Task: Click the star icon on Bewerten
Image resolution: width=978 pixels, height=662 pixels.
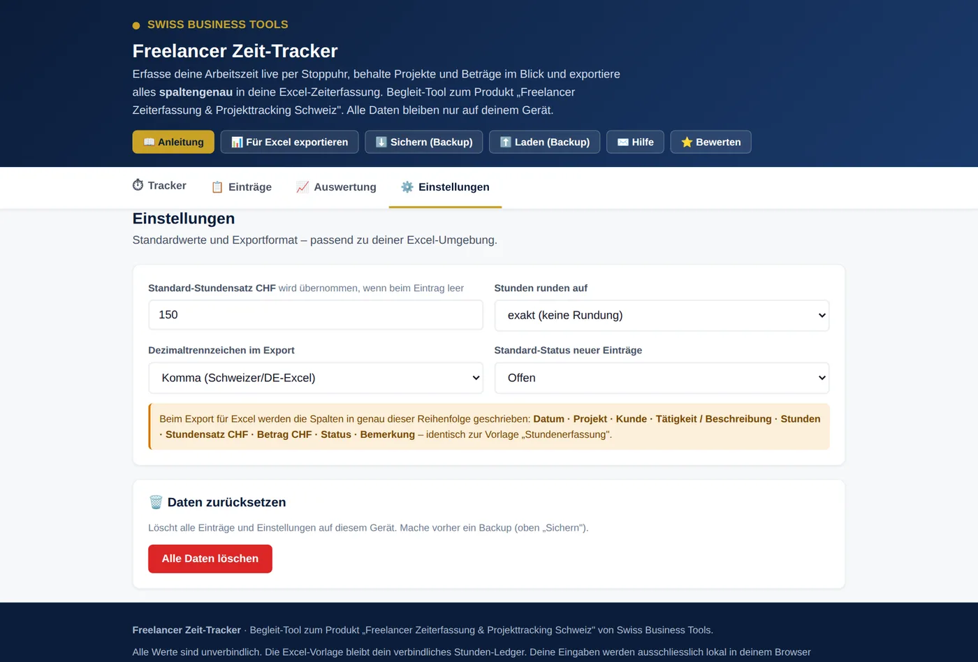Action: click(x=687, y=142)
